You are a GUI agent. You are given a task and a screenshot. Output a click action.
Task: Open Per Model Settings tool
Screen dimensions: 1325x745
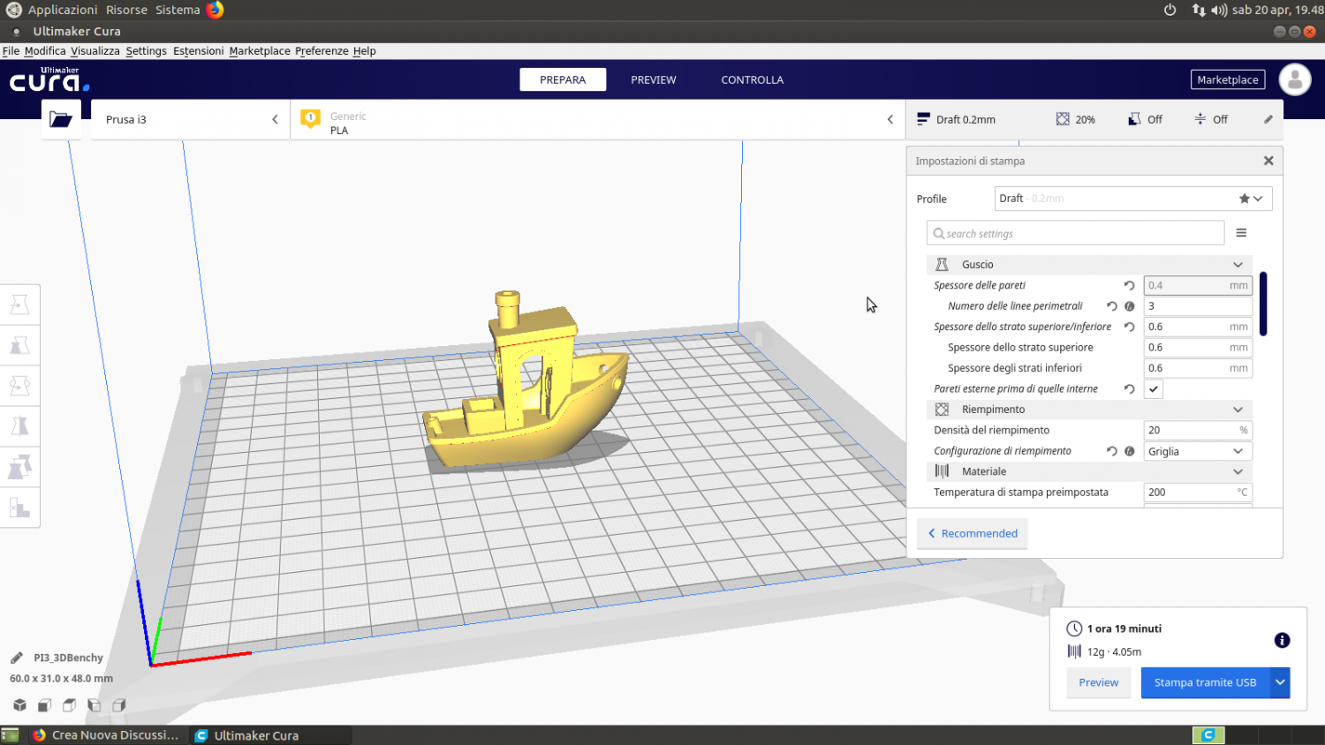point(19,467)
